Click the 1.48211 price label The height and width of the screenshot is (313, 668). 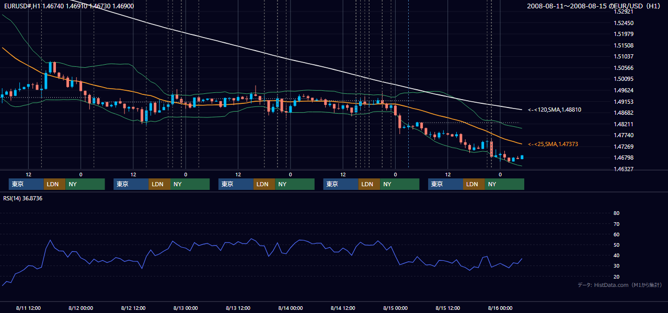pos(624,124)
